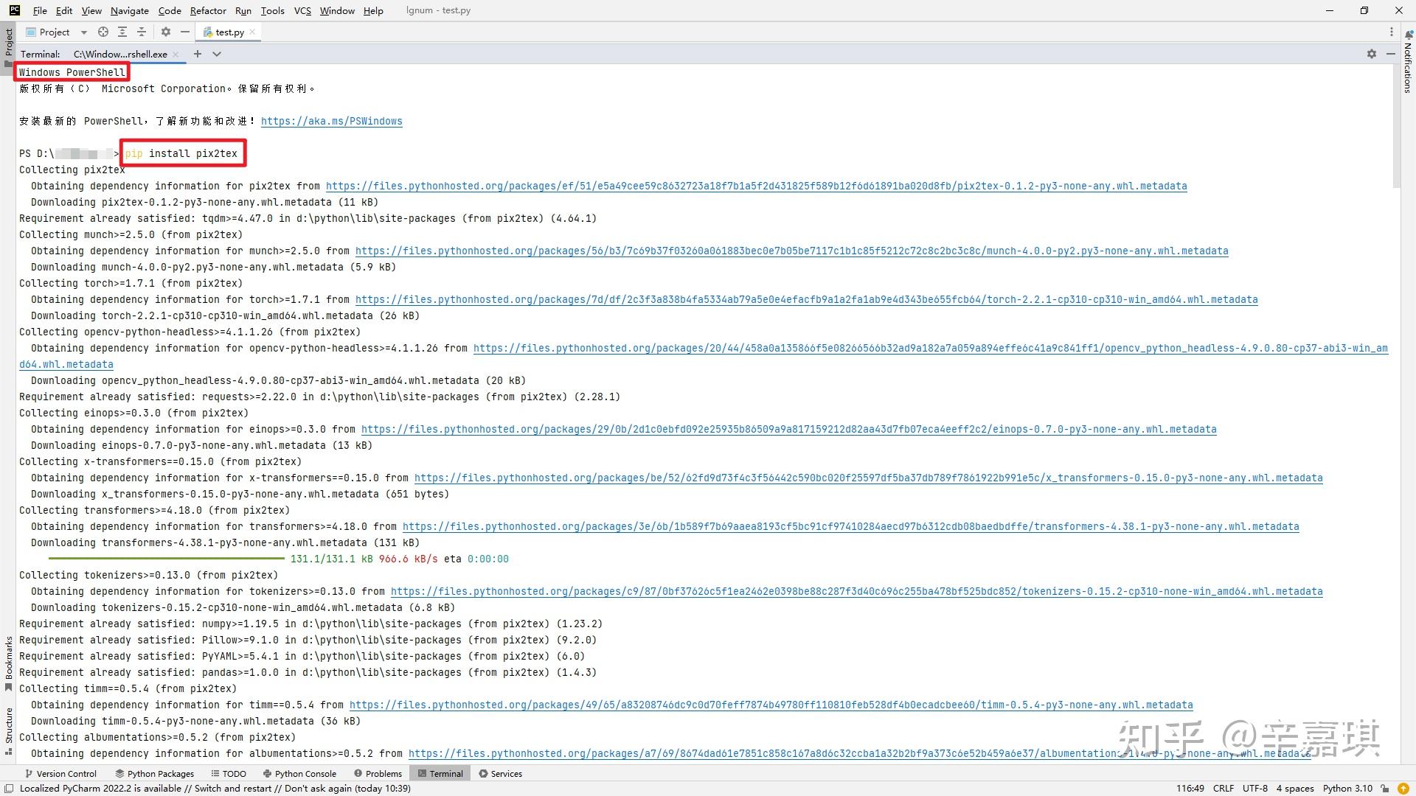This screenshot has width=1416, height=796.
Task: Open the Refactor menu
Action: coord(207,10)
